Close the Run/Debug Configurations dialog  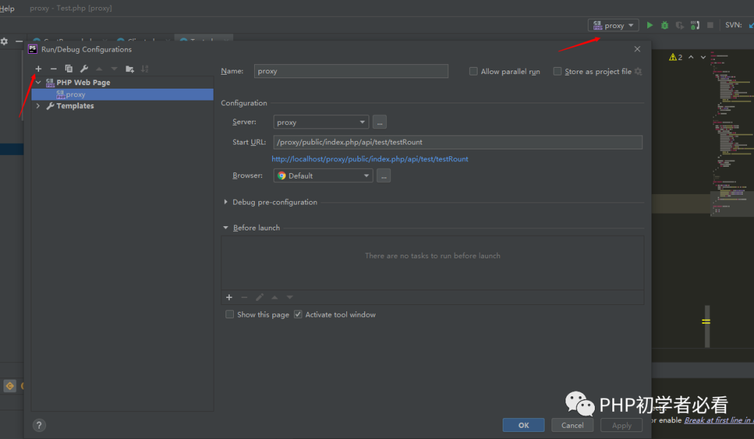pos(637,49)
